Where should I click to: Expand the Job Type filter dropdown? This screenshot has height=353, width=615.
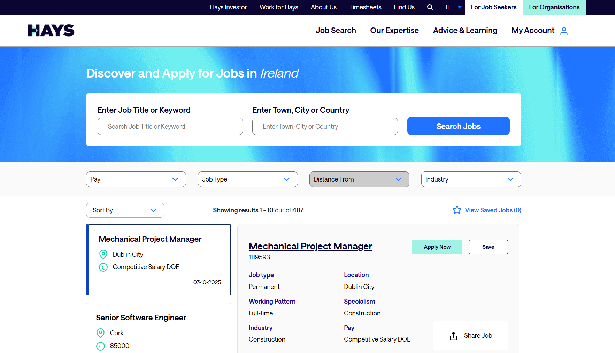248,179
